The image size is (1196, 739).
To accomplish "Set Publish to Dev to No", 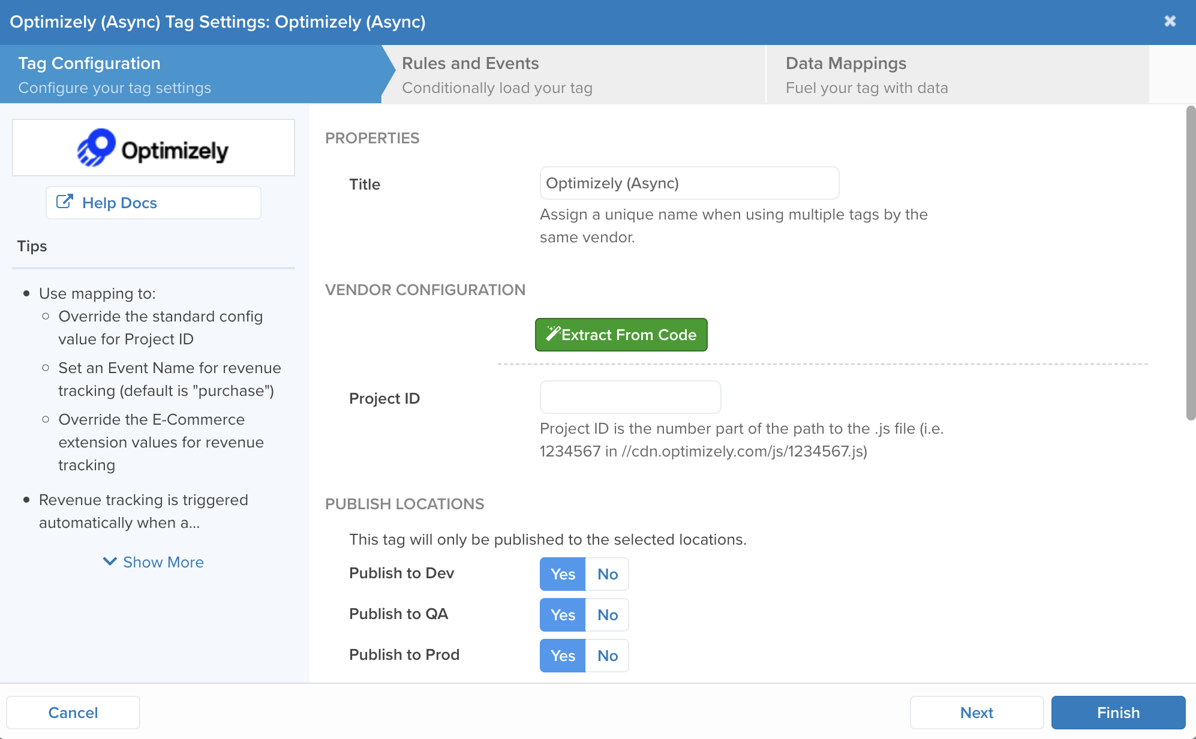I will 607,574.
